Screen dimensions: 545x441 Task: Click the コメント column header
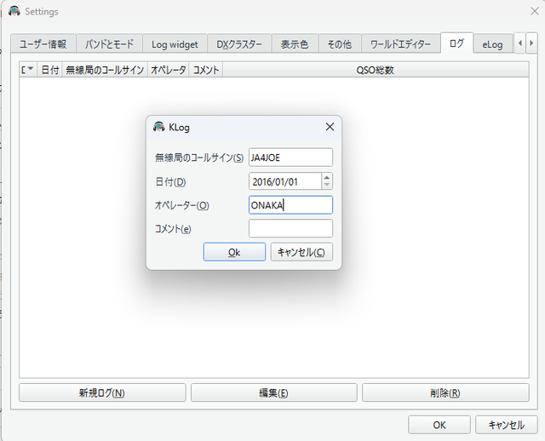click(x=206, y=70)
